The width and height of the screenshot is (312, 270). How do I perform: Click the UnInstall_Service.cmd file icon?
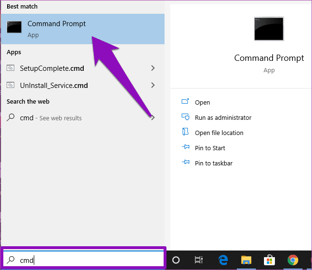coord(10,85)
